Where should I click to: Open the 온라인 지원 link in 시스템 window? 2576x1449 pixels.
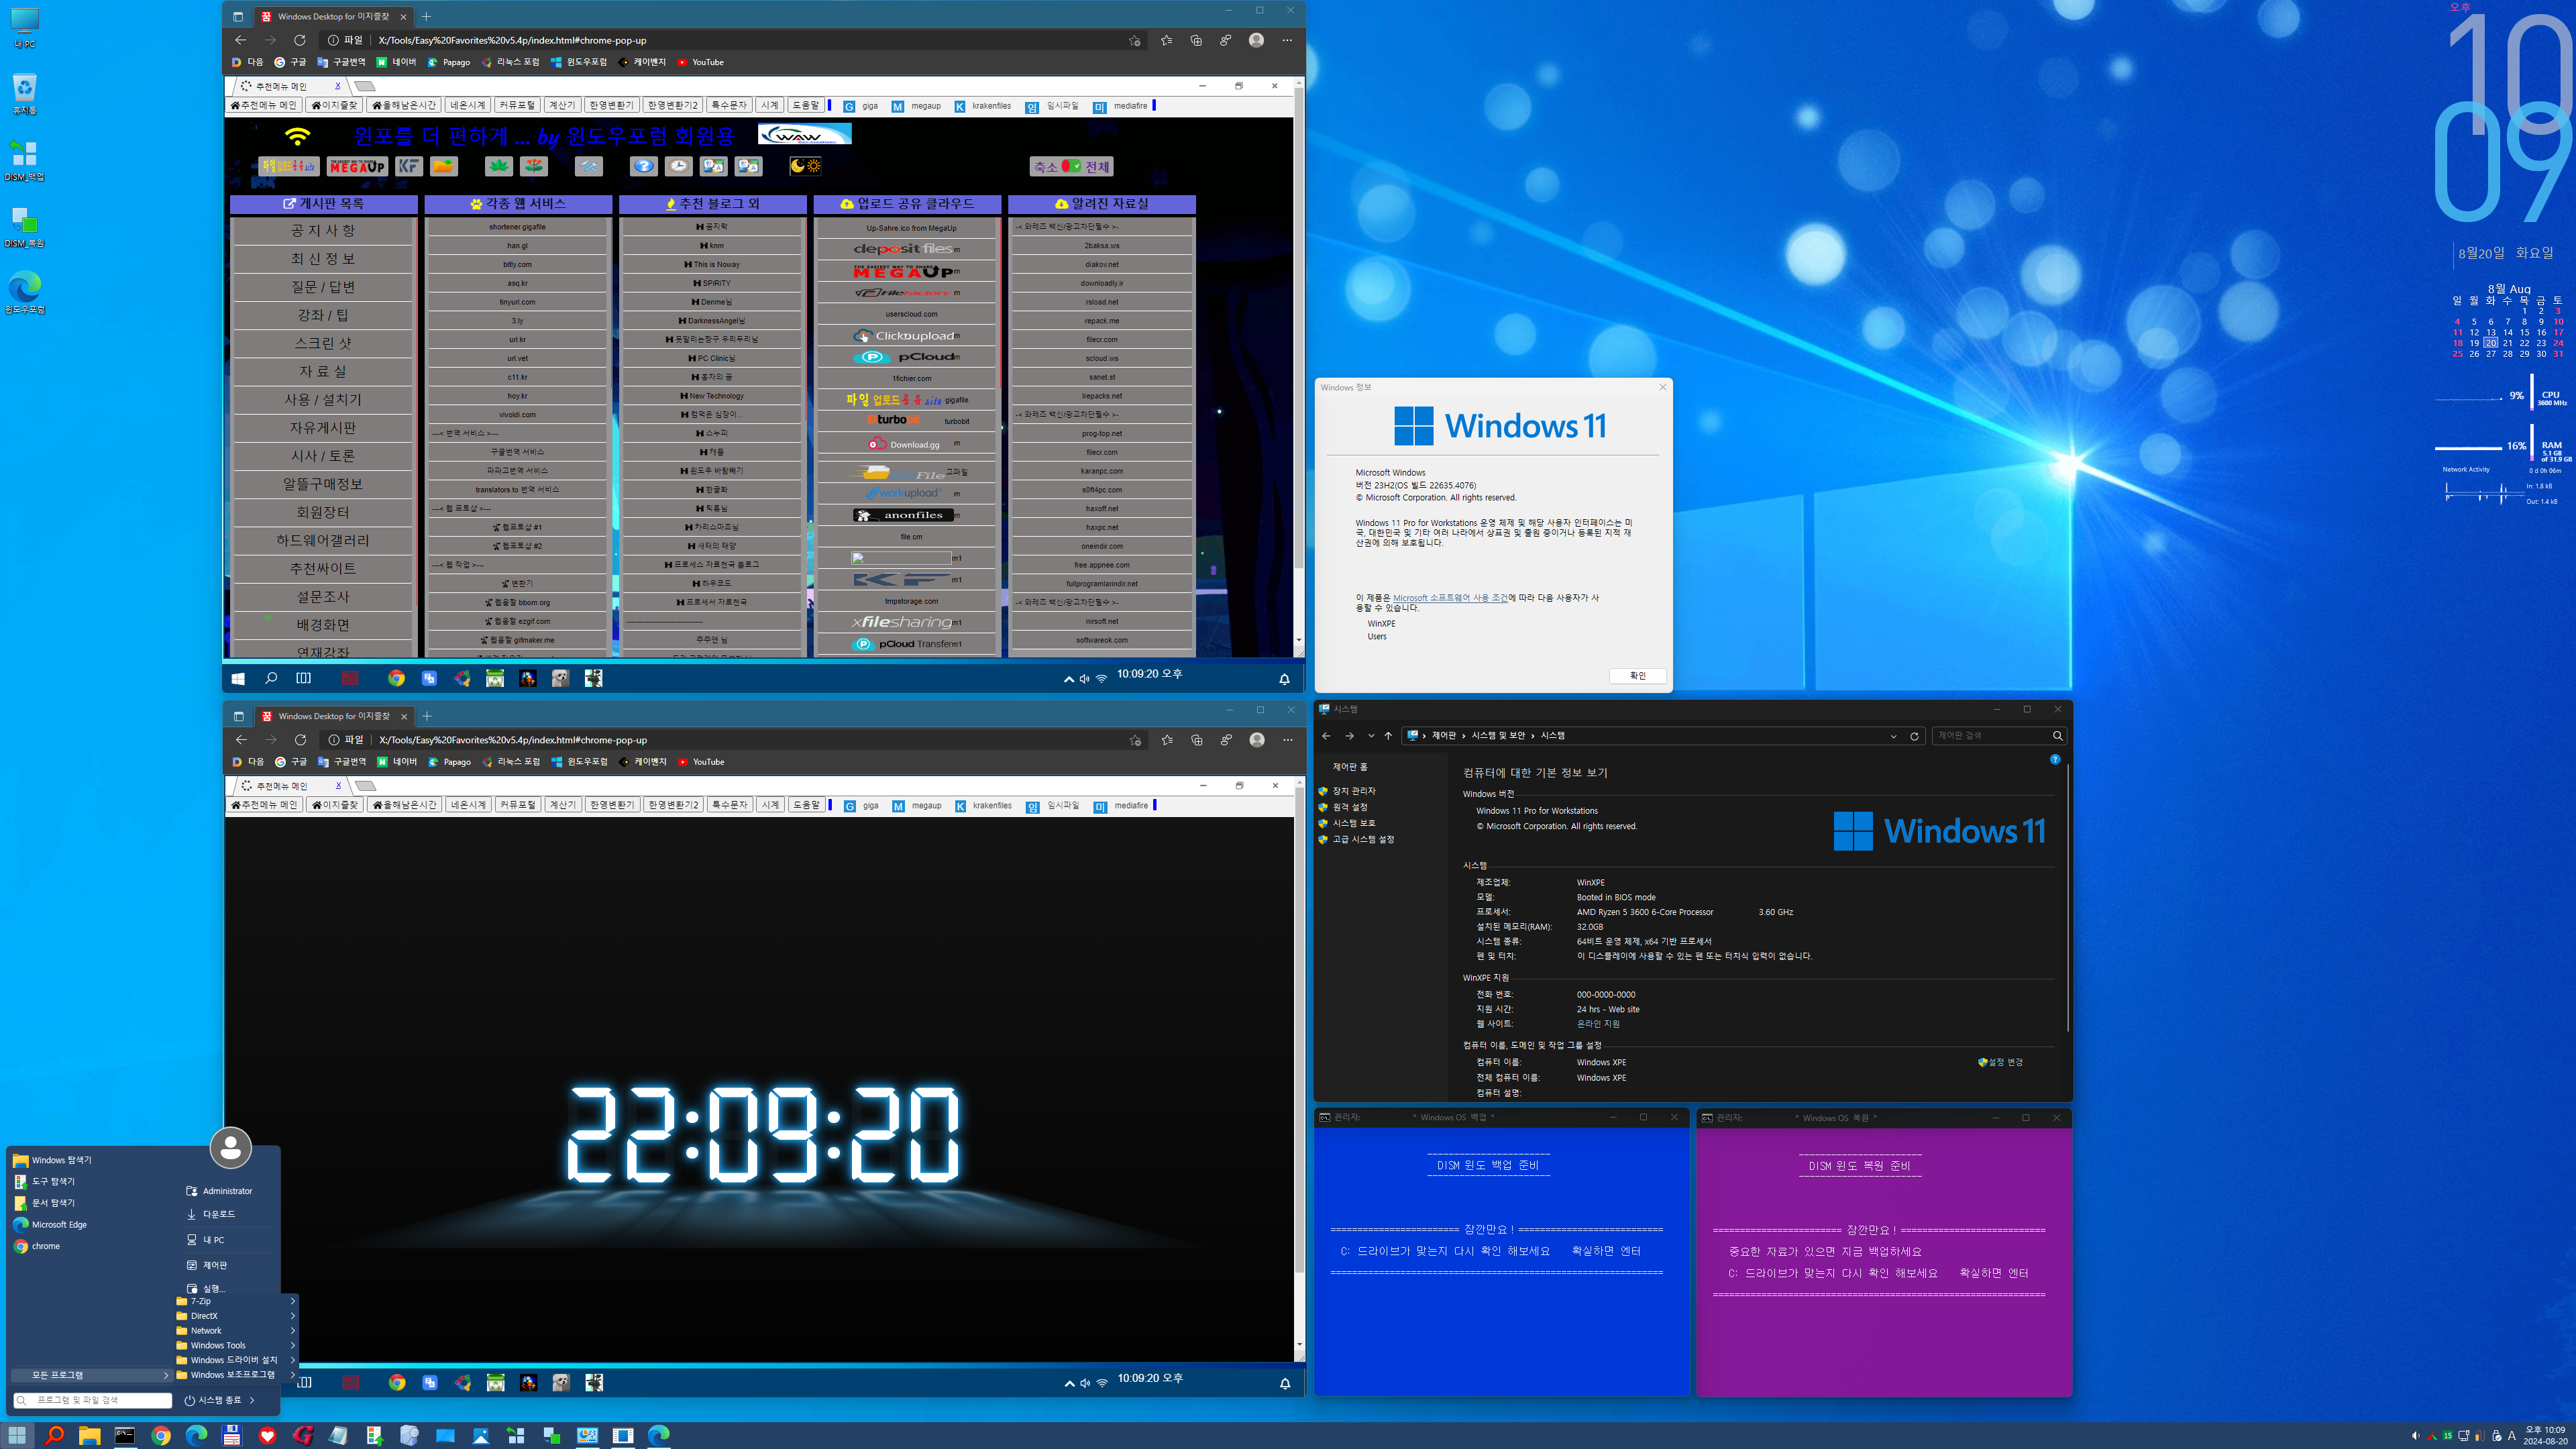pyautogui.click(x=1598, y=1024)
